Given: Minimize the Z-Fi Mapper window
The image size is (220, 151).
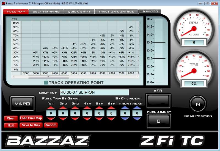Looking at the screenshot, I should (x=201, y=3).
